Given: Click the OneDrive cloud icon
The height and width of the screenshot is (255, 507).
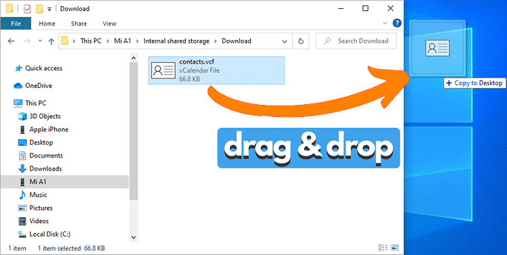Looking at the screenshot, I should 18,86.
